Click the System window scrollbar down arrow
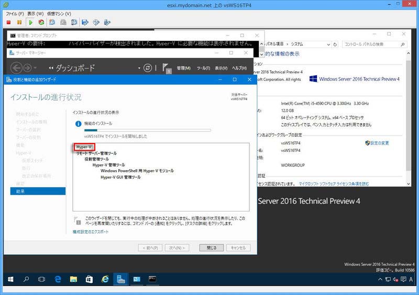 [409, 184]
